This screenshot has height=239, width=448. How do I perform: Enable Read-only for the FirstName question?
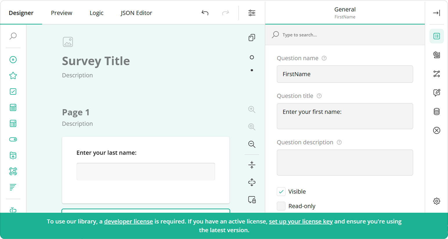pyautogui.click(x=281, y=206)
